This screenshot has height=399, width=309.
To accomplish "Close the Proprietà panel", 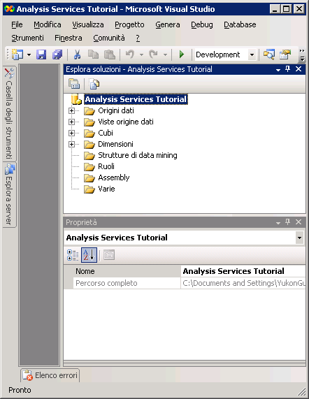I will 299,222.
